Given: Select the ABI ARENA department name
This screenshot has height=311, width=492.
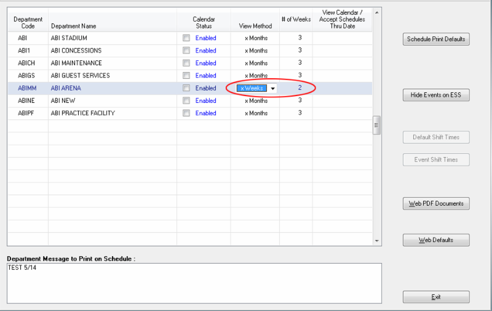Looking at the screenshot, I should (66, 88).
